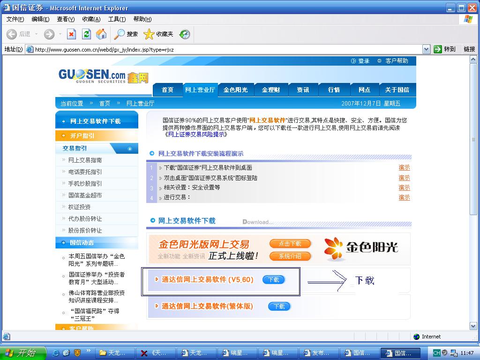480x360 pixels.
Task: Open the Back button history dropdown arrow
Action: pyautogui.click(x=37, y=34)
